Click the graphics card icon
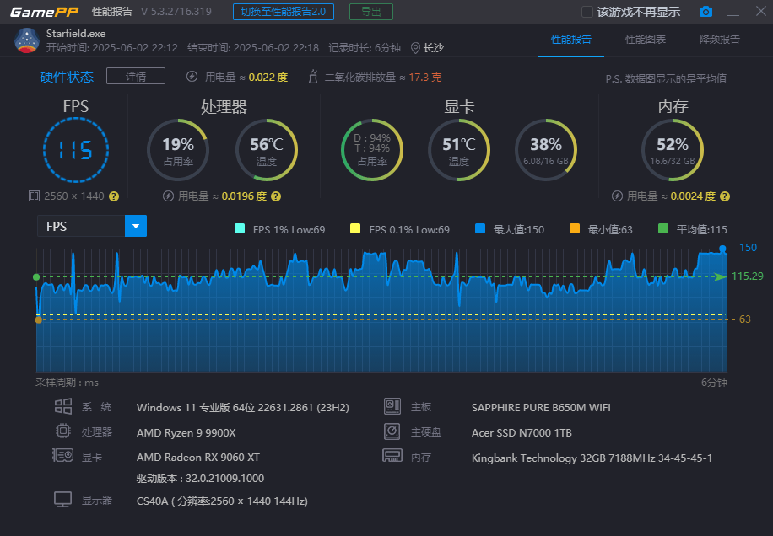Screen dimensions: 773x536 click(x=63, y=455)
